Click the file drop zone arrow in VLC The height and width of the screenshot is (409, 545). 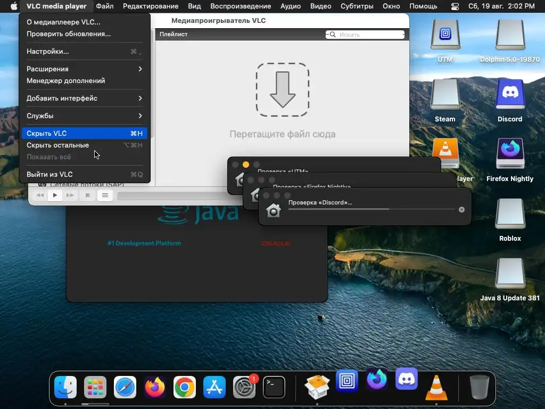283,89
